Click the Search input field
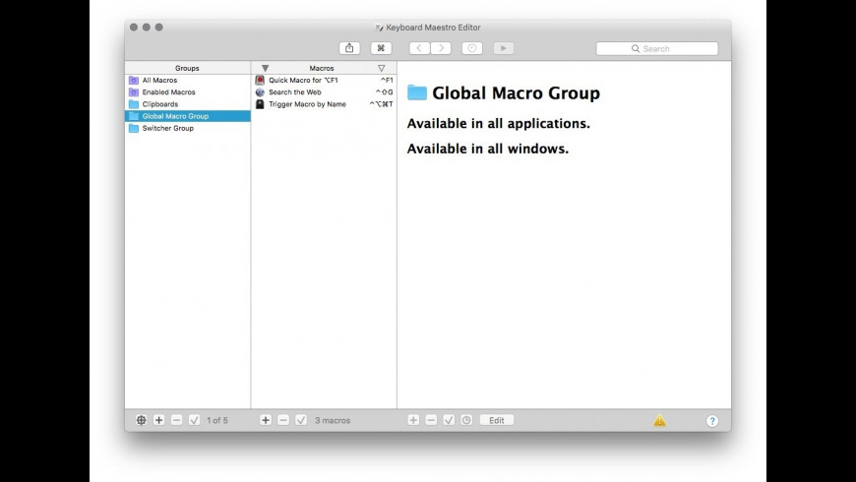Viewport: 856px width, 482px height. [x=657, y=48]
